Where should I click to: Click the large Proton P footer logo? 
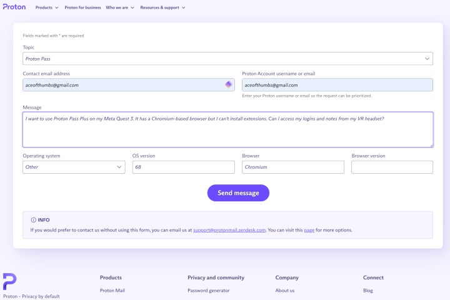[x=10, y=281]
